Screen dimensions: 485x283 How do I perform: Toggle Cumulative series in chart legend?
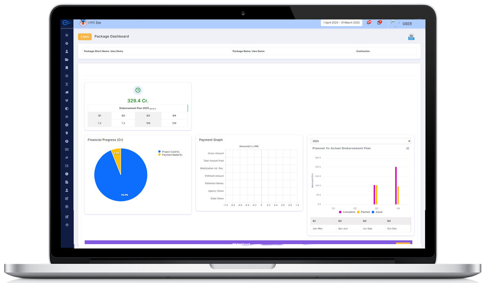347,212
